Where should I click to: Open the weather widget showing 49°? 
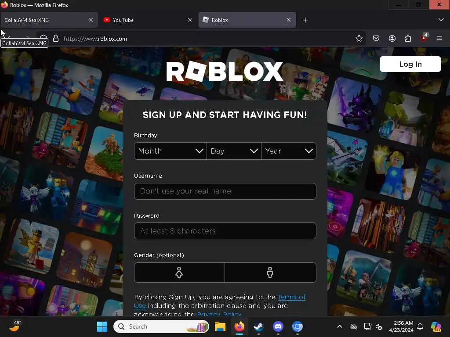(x=15, y=326)
